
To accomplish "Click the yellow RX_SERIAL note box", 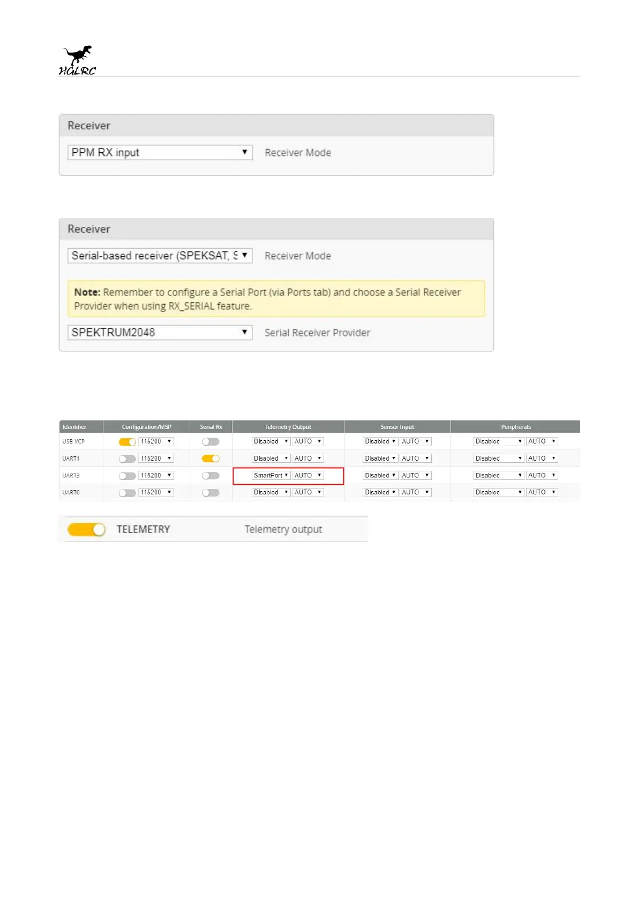I will point(276,299).
